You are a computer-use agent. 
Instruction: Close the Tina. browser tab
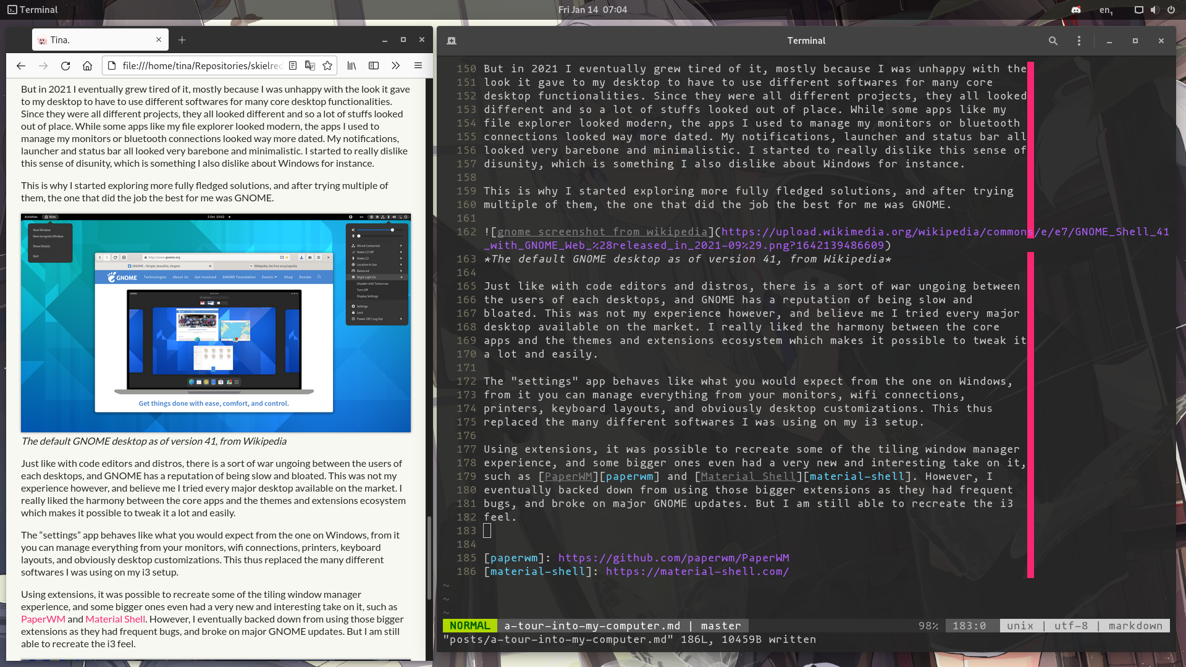click(159, 40)
